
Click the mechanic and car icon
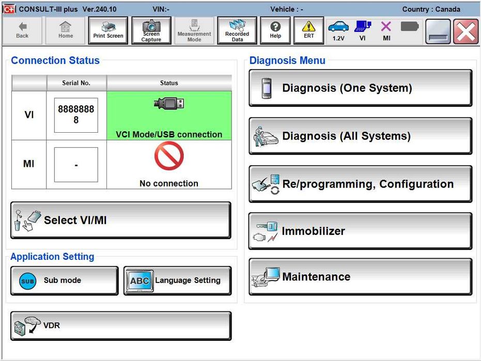point(266,136)
